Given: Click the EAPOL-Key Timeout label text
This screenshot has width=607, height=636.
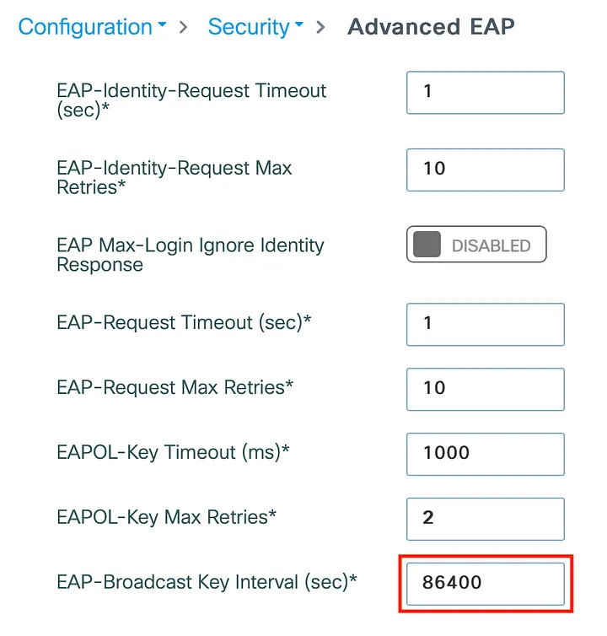Looking at the screenshot, I should tap(173, 453).
